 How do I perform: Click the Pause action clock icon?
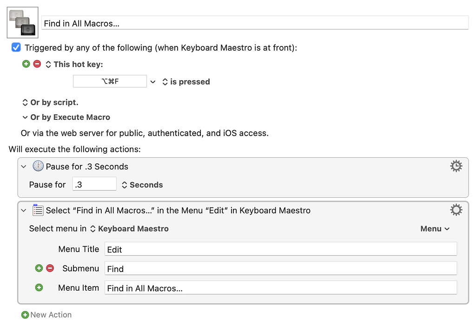(x=38, y=166)
